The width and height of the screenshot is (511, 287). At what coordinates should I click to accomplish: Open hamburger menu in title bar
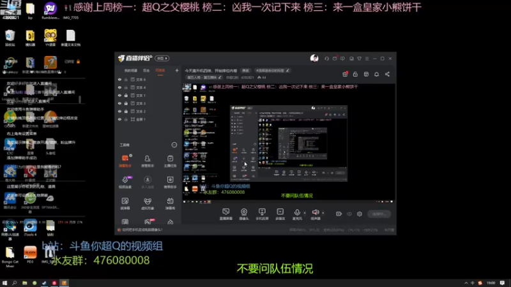pos(367,59)
